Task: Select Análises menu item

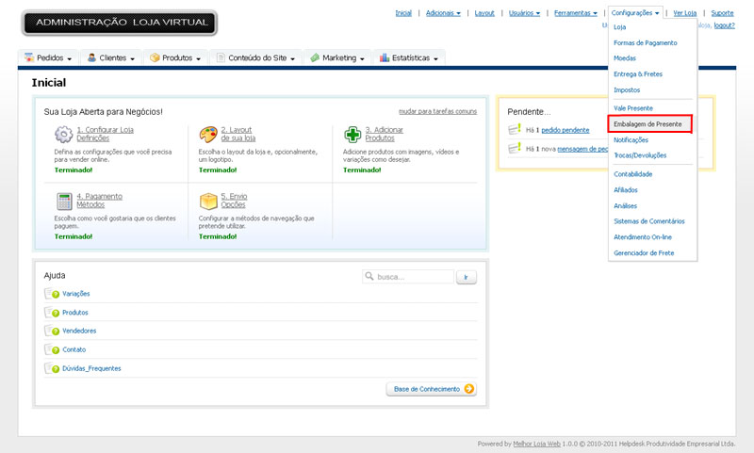Action: (625, 205)
